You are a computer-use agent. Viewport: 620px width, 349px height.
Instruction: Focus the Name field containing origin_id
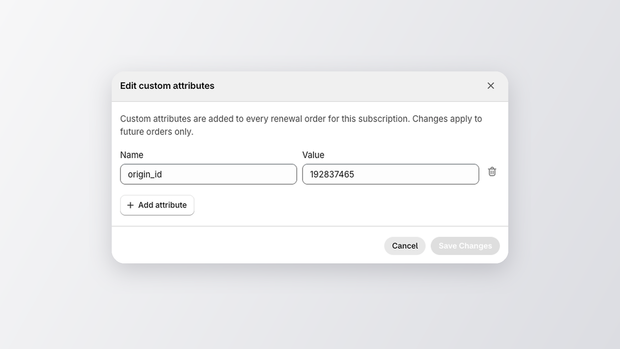point(208,174)
